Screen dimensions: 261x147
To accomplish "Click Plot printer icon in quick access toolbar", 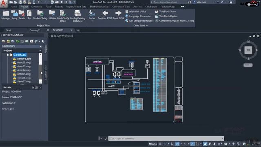I will click(x=52, y=2).
